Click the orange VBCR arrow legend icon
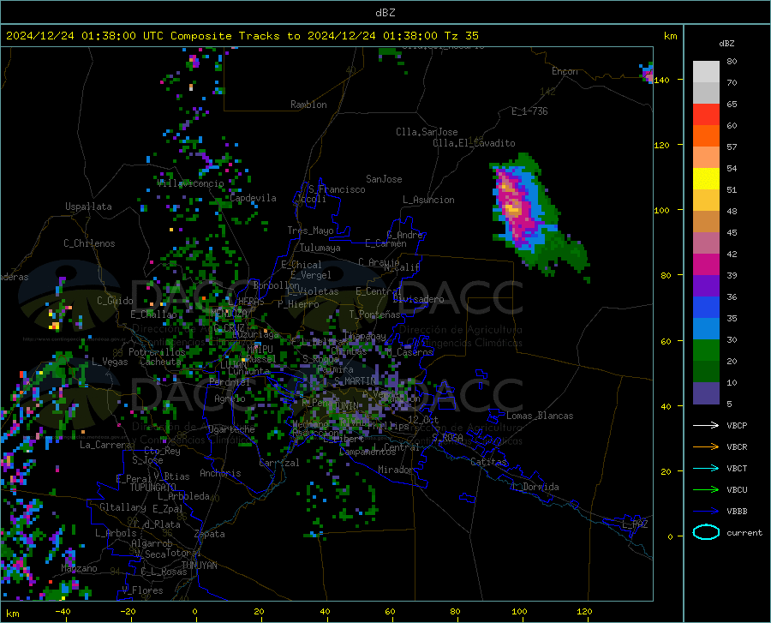The image size is (771, 623). 706,447
